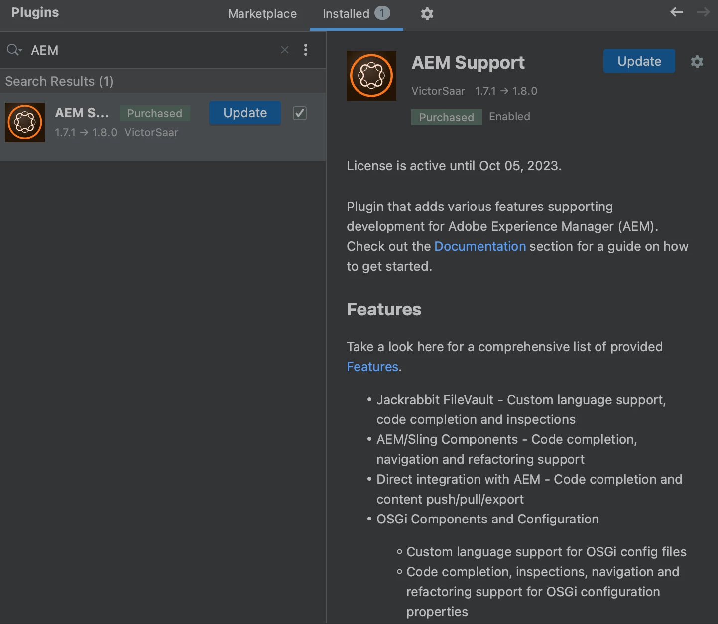Click the forward navigation arrow
The width and height of the screenshot is (718, 624).
coord(703,12)
